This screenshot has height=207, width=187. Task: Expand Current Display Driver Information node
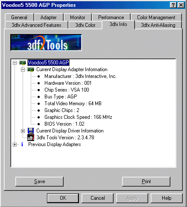click(23, 131)
